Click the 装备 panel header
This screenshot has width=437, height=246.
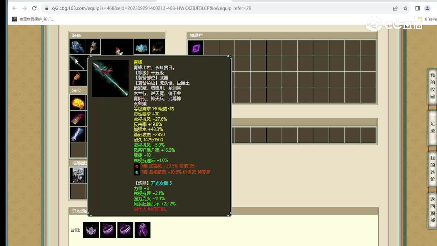pos(117,35)
